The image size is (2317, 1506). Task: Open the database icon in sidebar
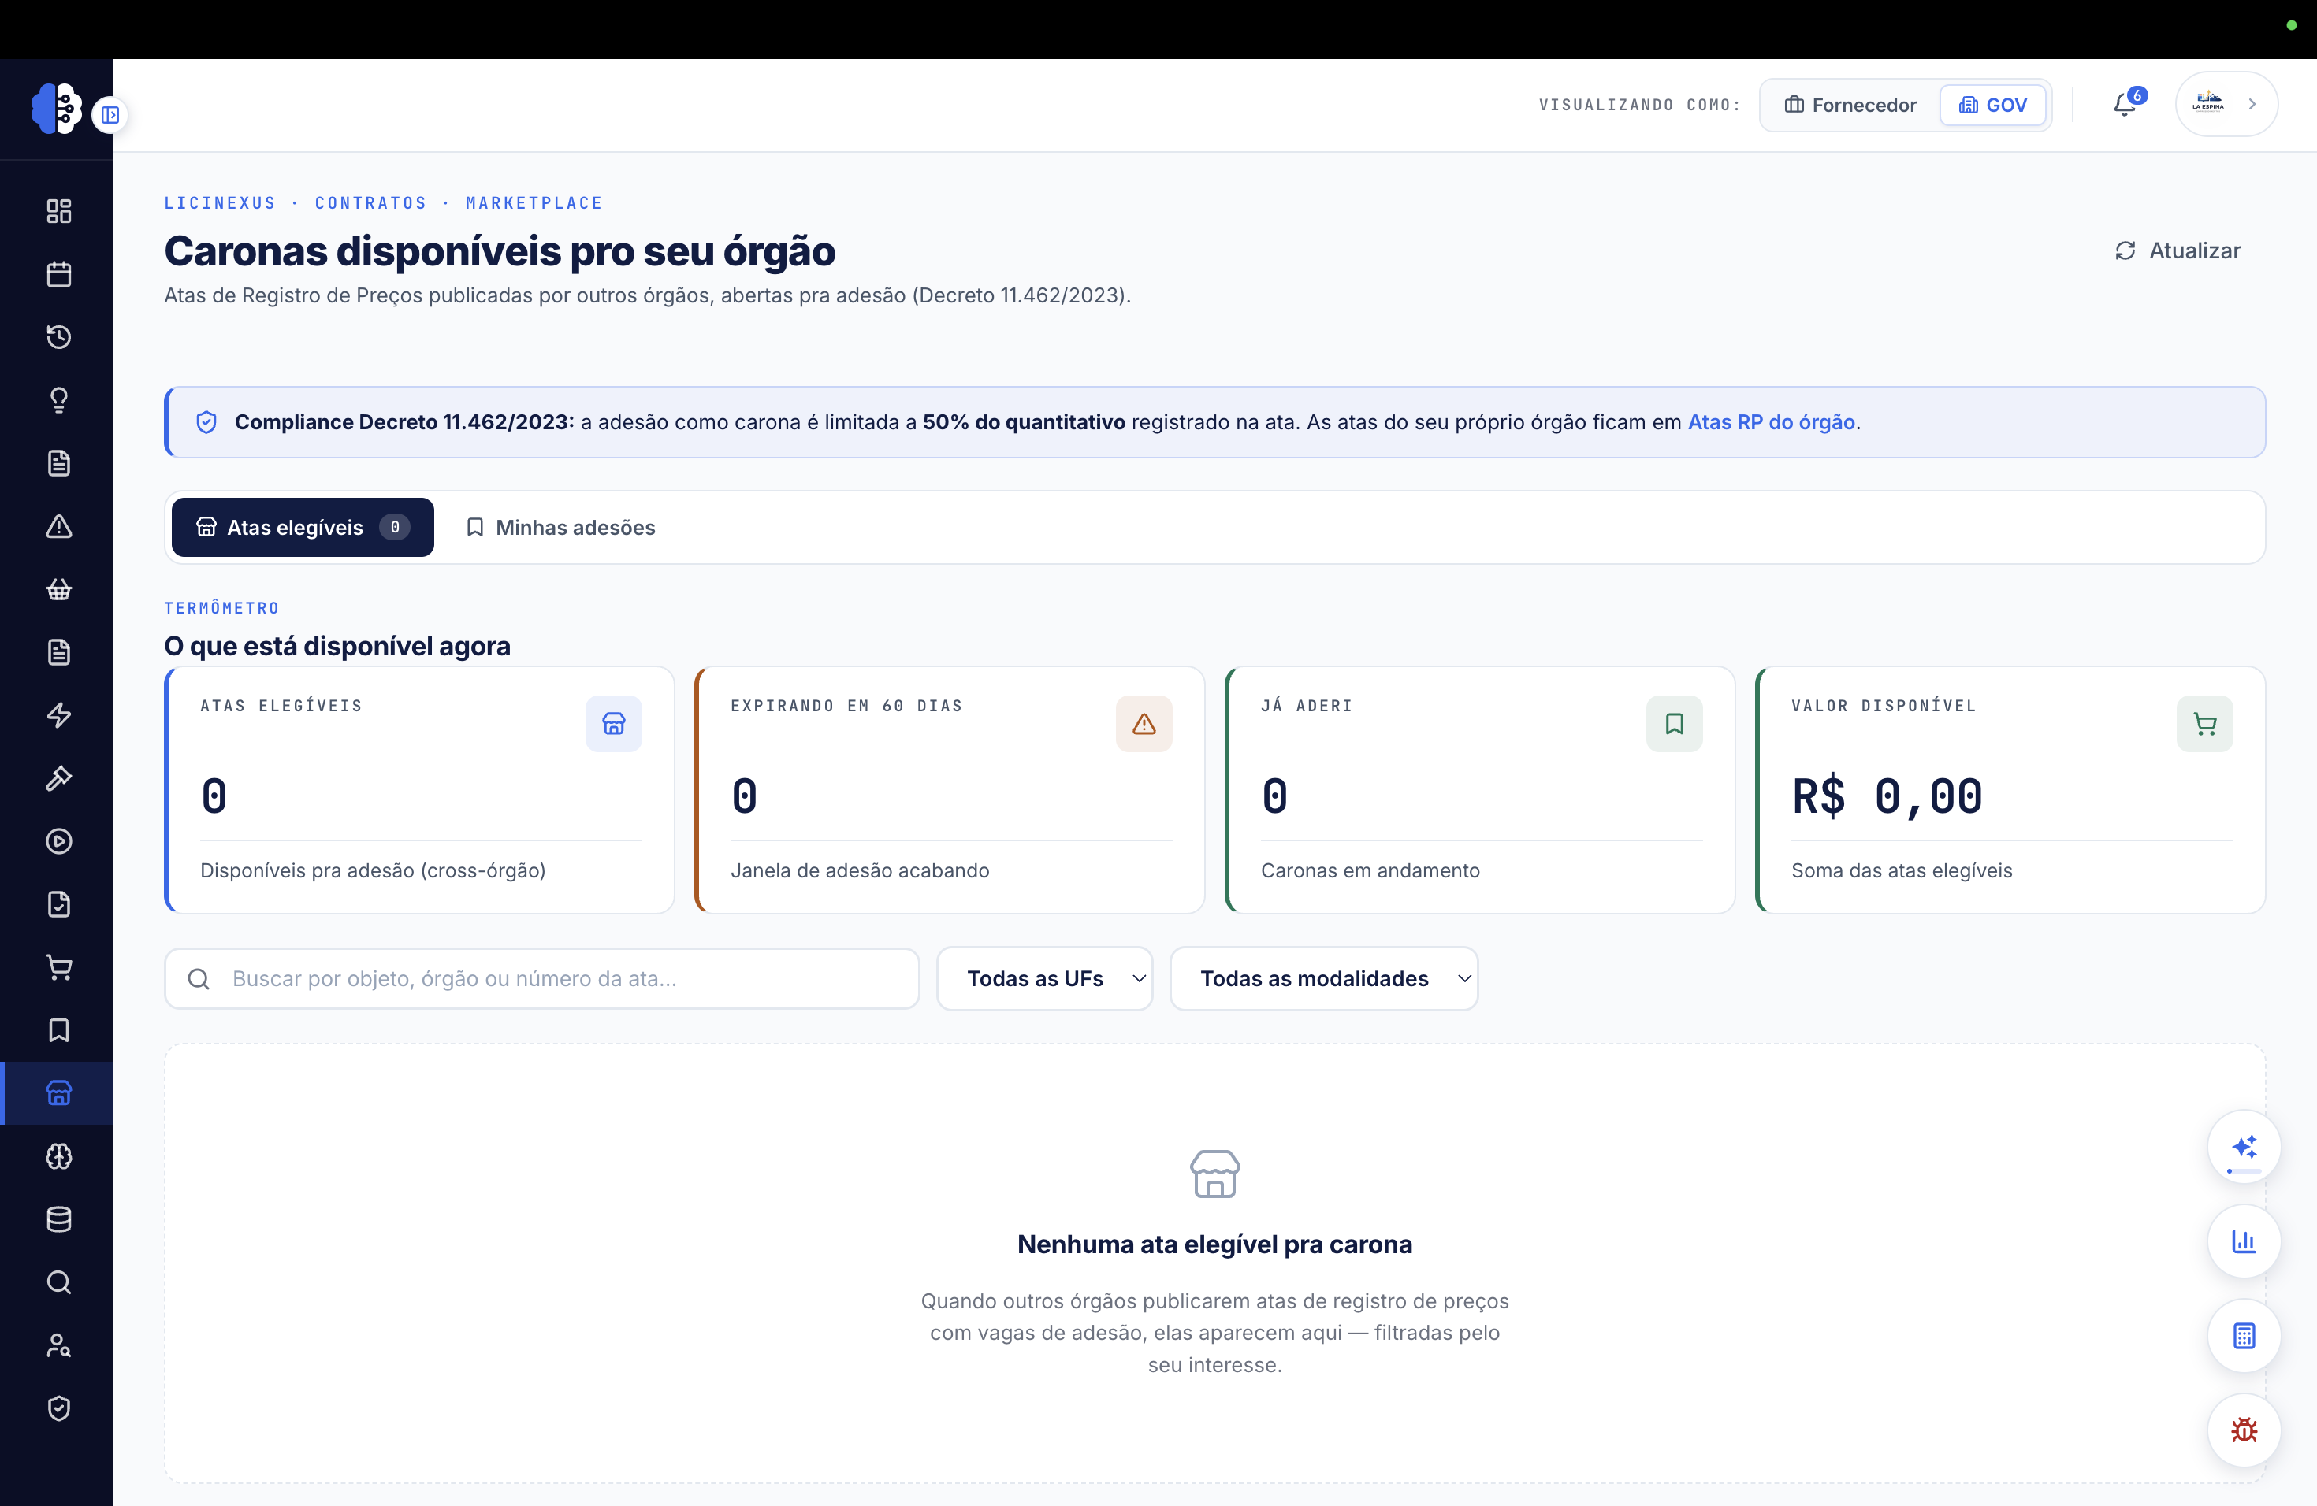(58, 1219)
